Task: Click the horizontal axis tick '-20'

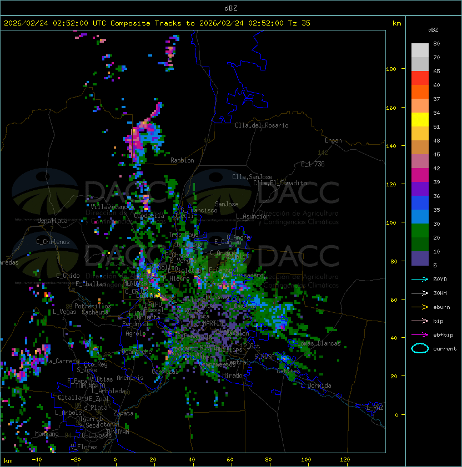Action: (76, 460)
